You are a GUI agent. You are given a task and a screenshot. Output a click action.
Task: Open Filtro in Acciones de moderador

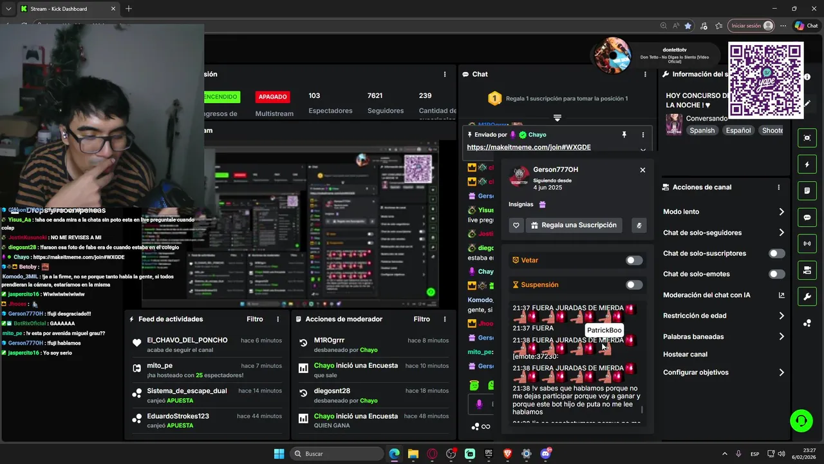422,319
